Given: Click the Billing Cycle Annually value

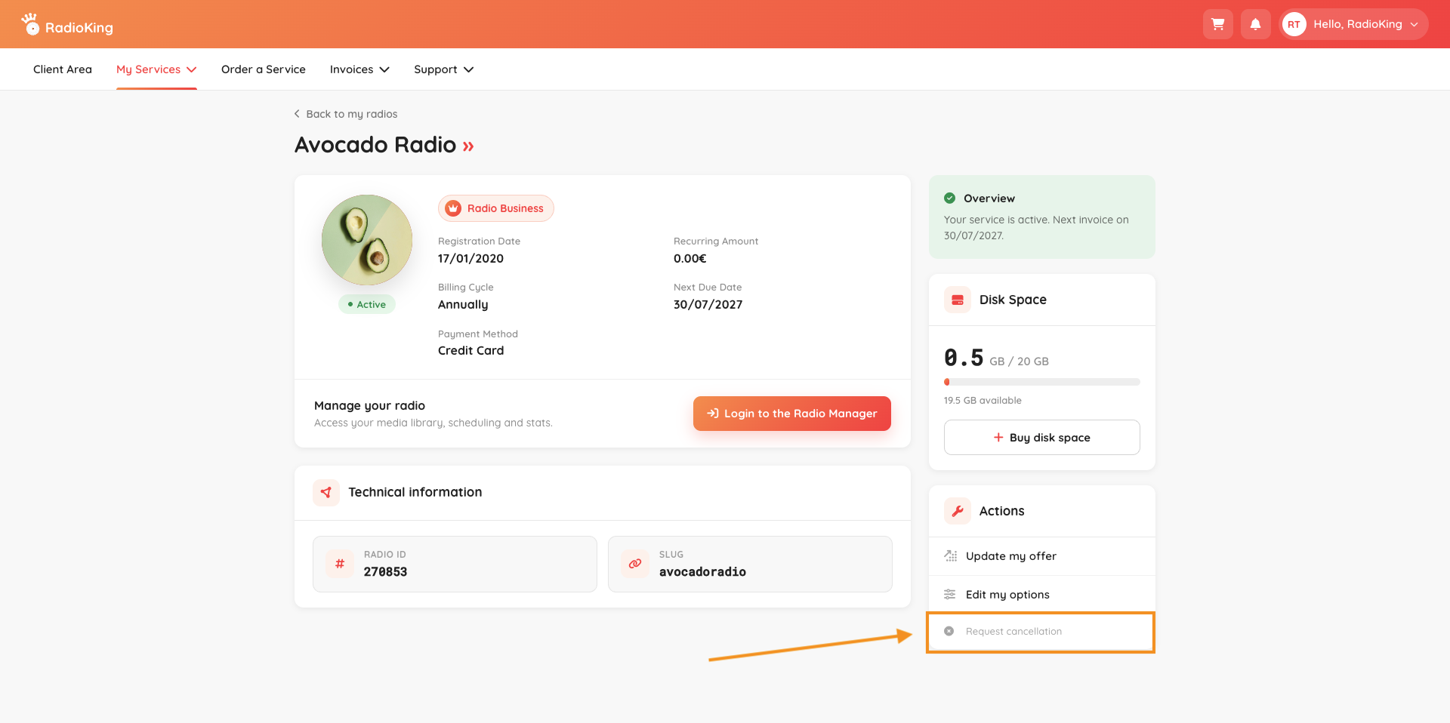Looking at the screenshot, I should pos(463,305).
